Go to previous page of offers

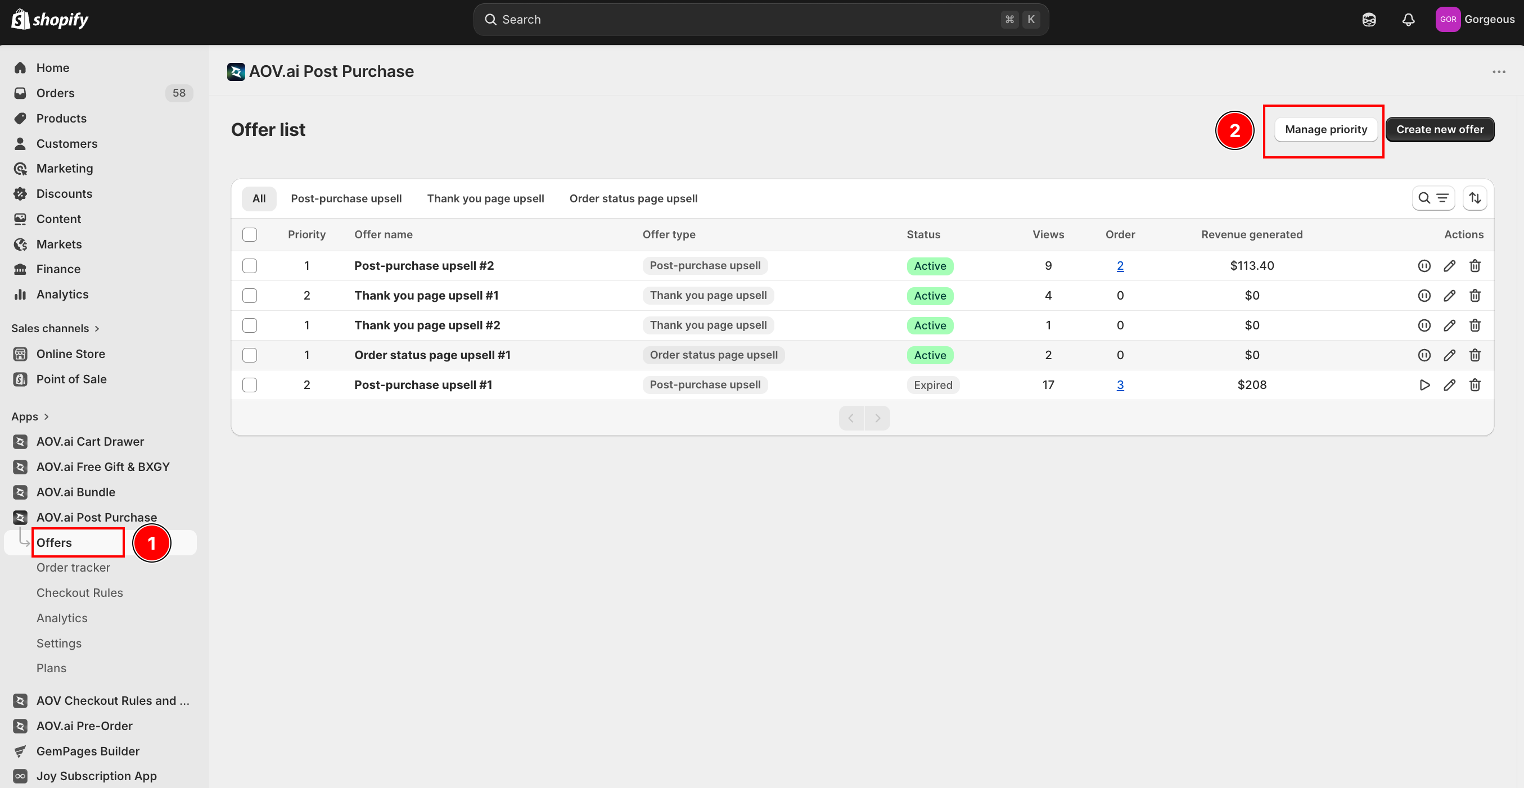click(x=851, y=418)
